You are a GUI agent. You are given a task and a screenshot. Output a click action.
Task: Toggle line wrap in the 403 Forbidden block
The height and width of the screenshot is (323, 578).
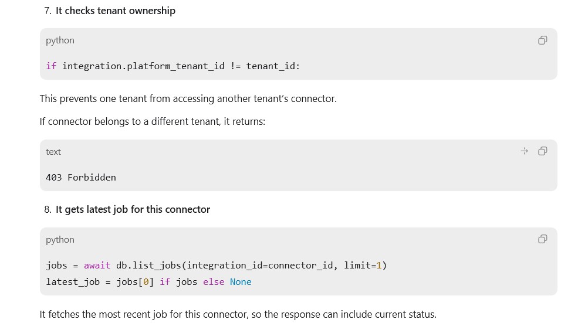pos(524,151)
